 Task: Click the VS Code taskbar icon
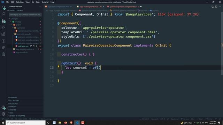click(x=77, y=123)
